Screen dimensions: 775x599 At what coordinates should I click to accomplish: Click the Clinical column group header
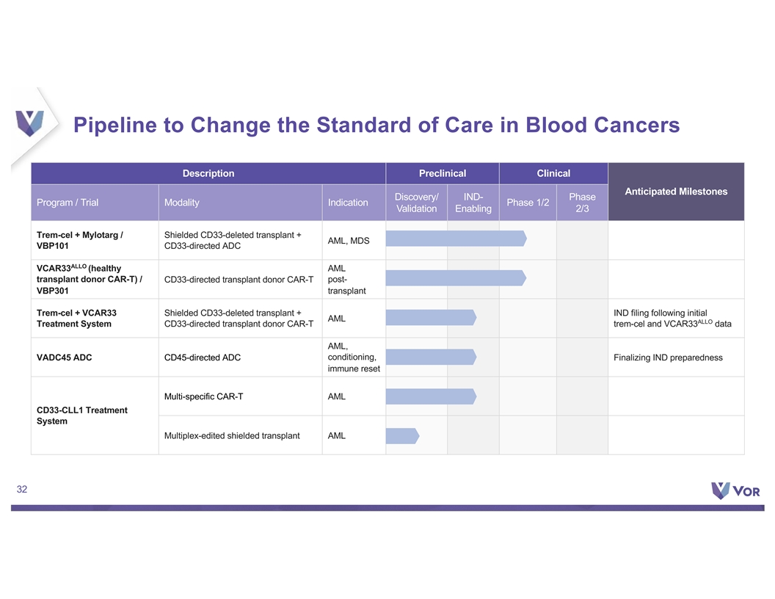pyautogui.click(x=553, y=173)
